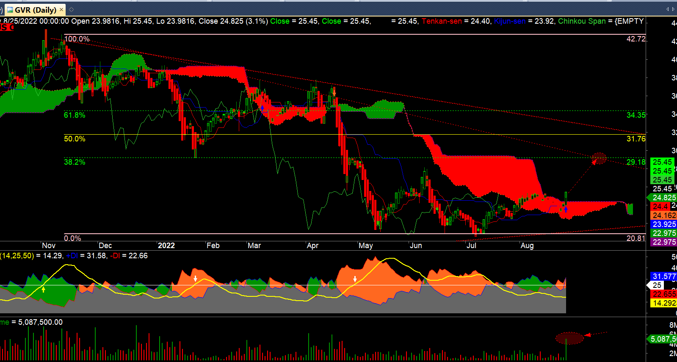Click the Tenkan-sen label in chart title
The width and height of the screenshot is (677, 362).
click(x=441, y=21)
